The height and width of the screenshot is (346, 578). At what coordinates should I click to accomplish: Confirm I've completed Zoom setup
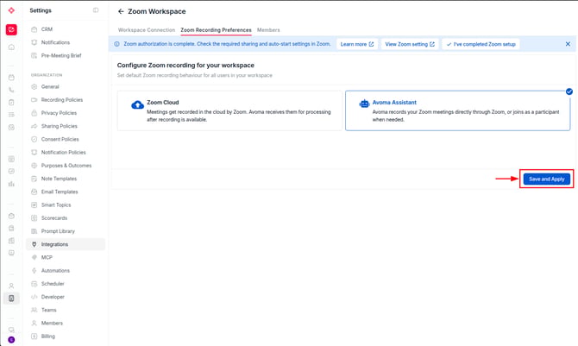pos(481,44)
